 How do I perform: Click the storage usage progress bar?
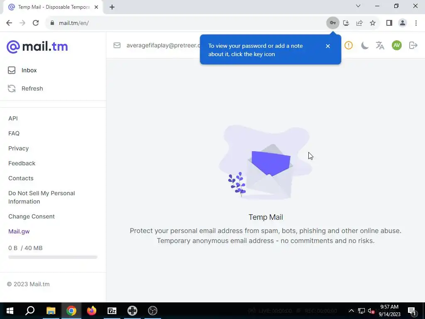(x=53, y=257)
